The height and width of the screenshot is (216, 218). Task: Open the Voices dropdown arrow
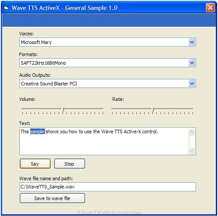coord(192,42)
